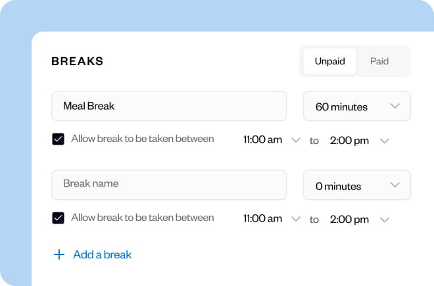This screenshot has width=434, height=286.
Task: Open the 0 minutes duration dropdown
Action: [356, 185]
